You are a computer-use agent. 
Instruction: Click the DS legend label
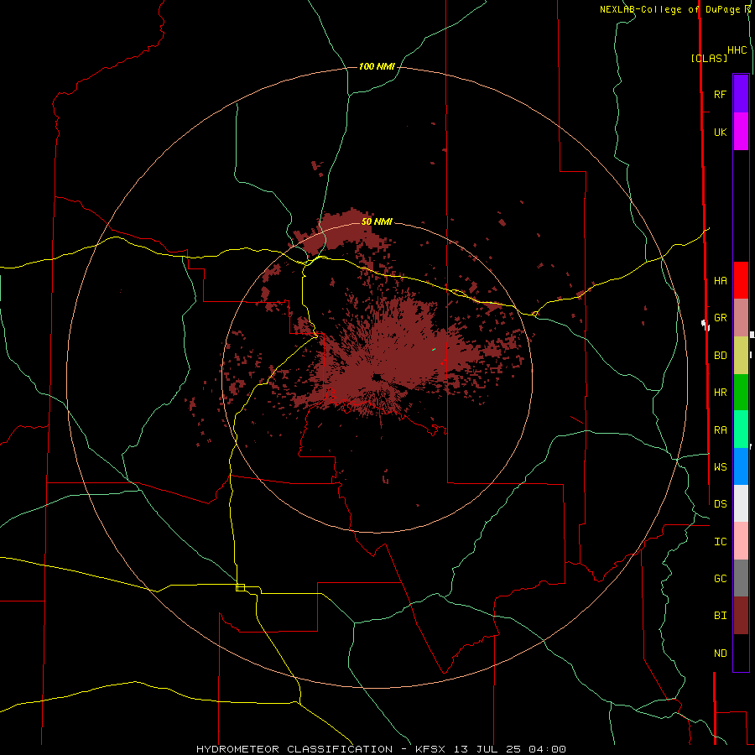pyautogui.click(x=720, y=503)
